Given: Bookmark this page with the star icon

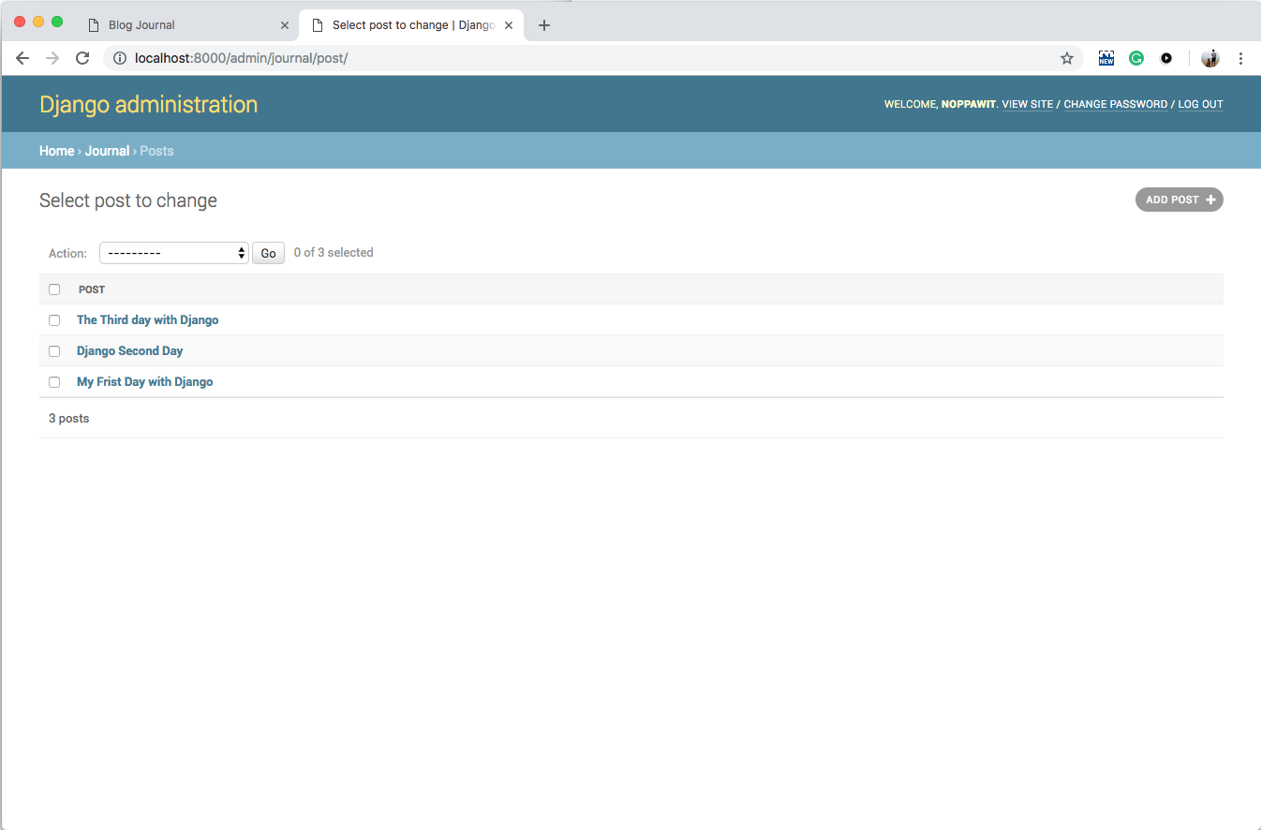Looking at the screenshot, I should [1066, 58].
